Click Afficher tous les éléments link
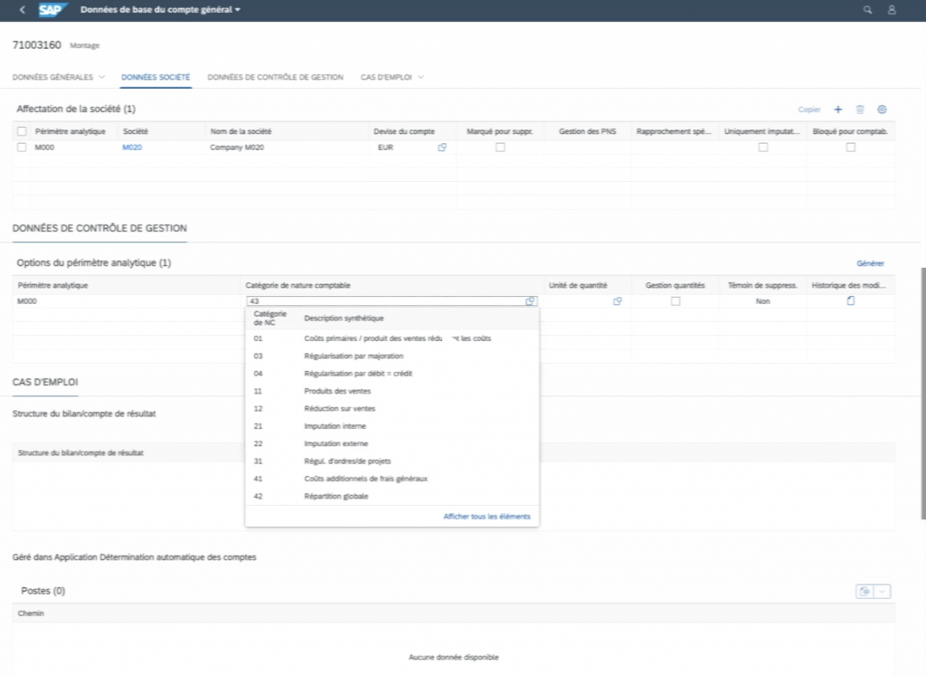 487,517
